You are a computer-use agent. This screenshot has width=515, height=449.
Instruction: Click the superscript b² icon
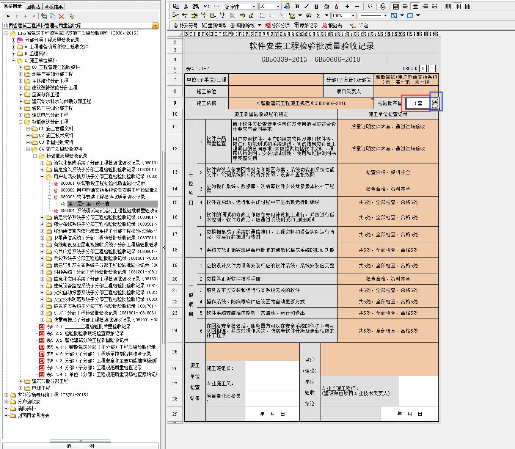click(370, 6)
